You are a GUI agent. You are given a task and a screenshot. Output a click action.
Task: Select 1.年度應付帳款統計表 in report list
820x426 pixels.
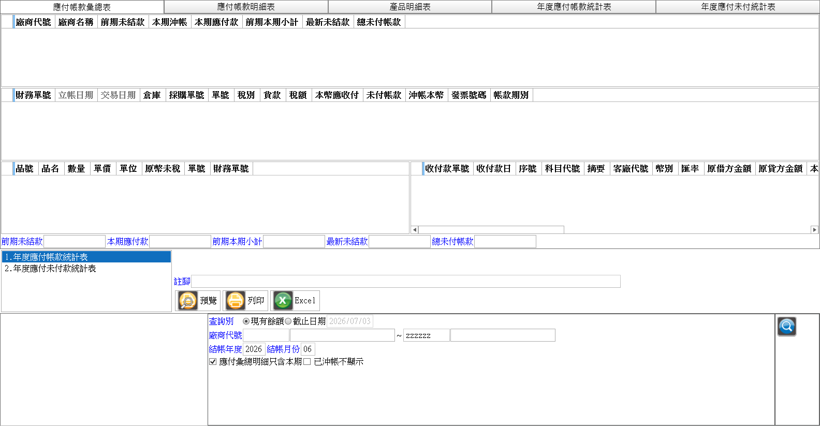[x=86, y=257]
